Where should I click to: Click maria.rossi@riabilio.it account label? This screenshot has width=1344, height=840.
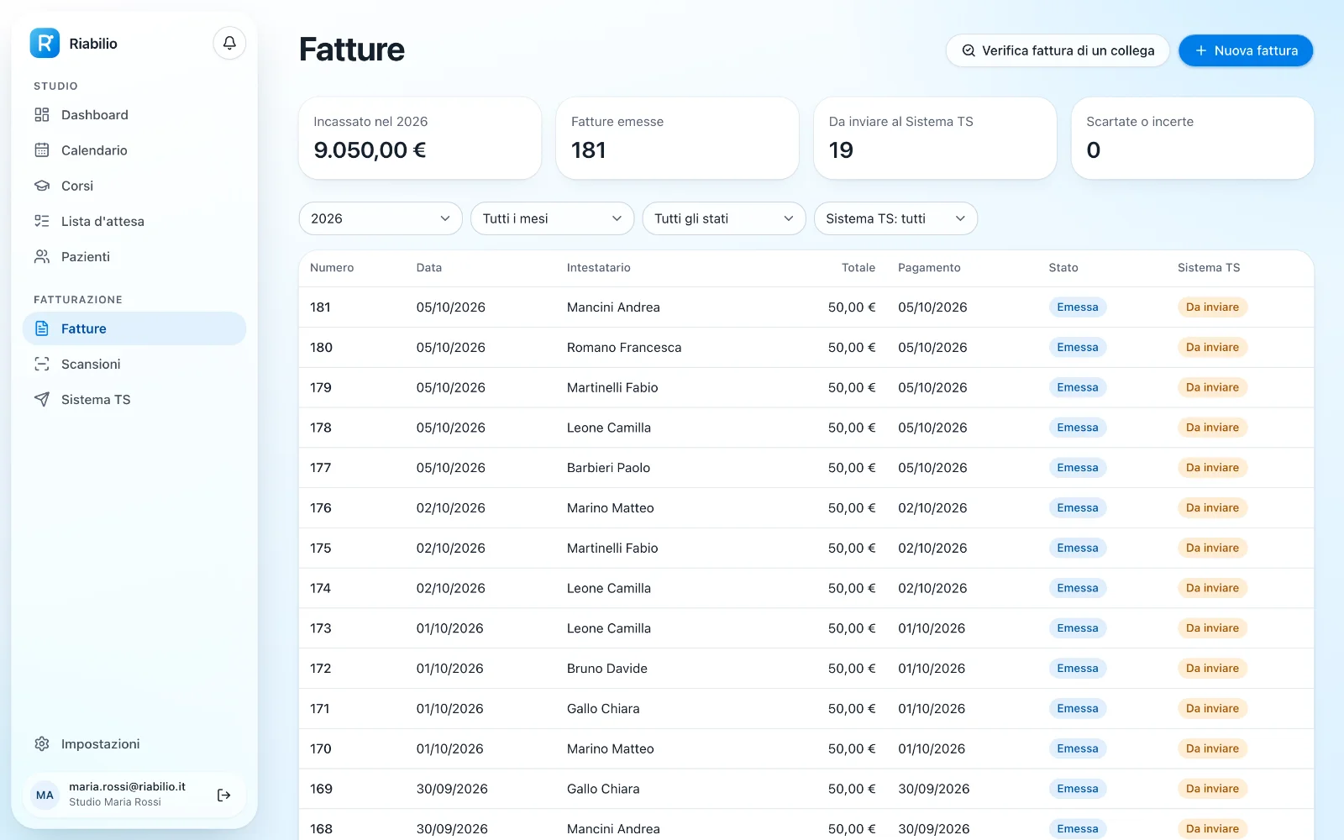pyautogui.click(x=127, y=787)
